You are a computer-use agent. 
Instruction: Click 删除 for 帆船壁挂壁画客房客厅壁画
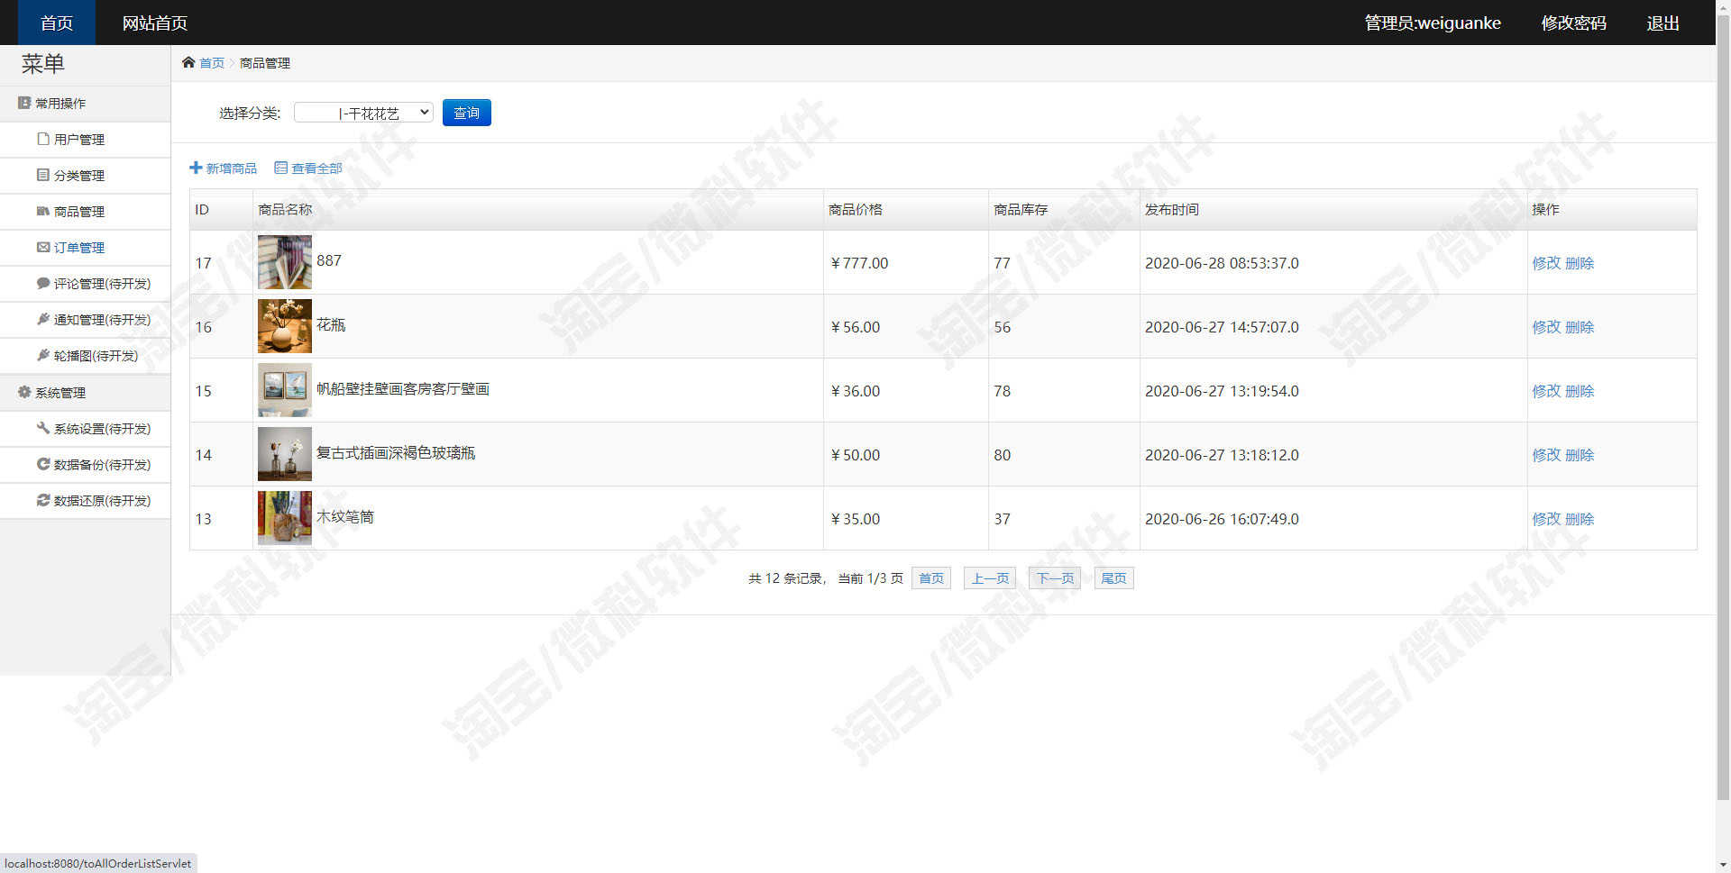1580,391
